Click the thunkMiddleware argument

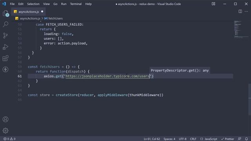tap(145, 95)
